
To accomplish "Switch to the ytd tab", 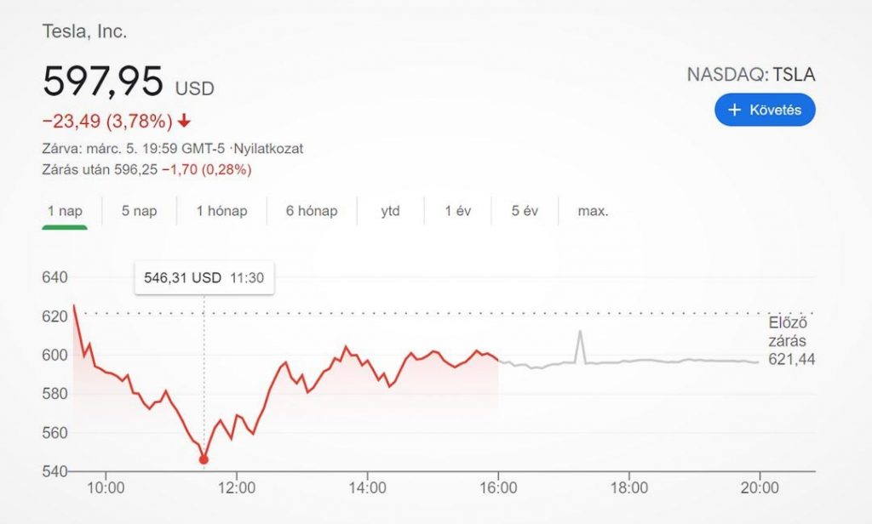I will click(x=390, y=211).
